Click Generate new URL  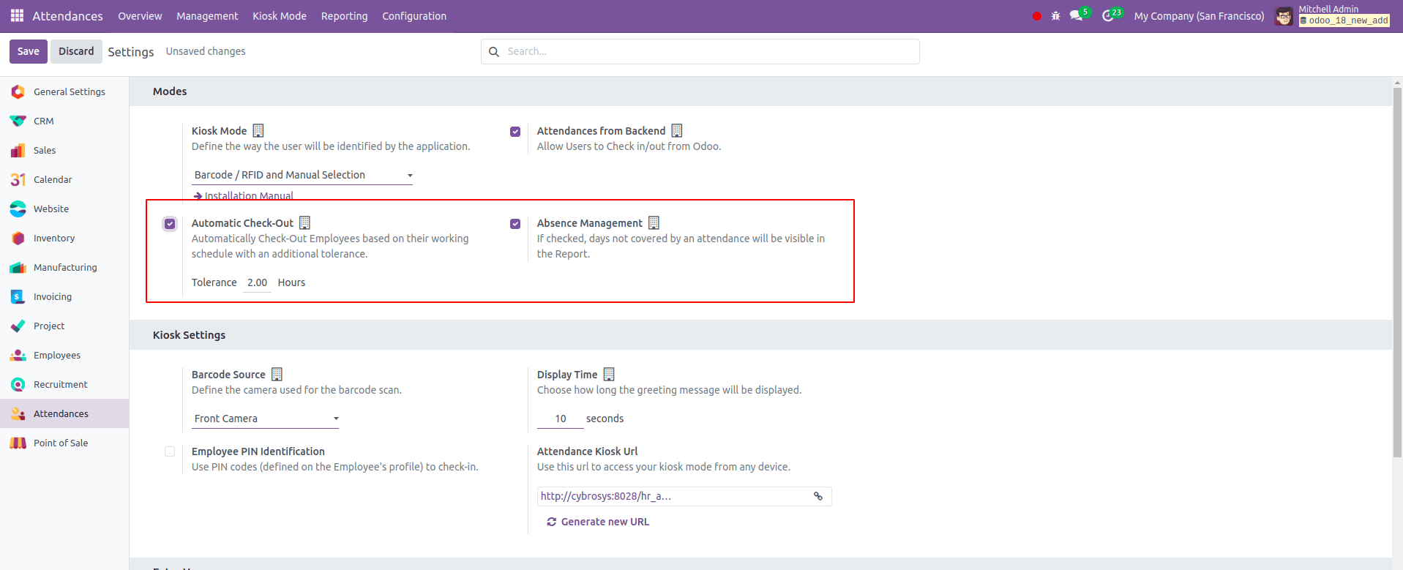click(598, 522)
